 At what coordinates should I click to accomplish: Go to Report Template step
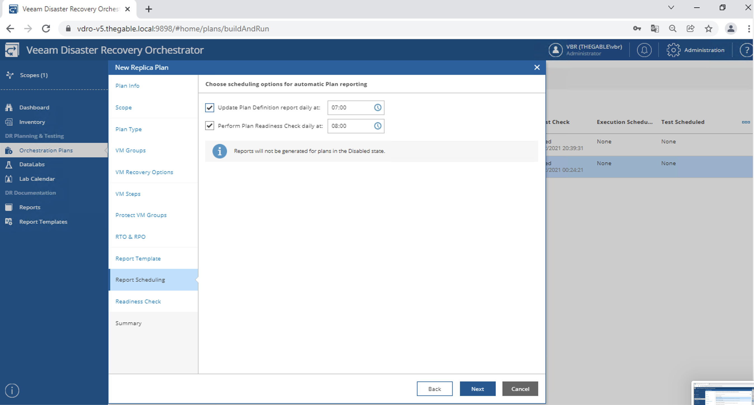click(138, 259)
